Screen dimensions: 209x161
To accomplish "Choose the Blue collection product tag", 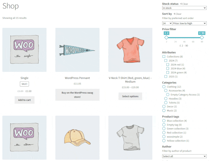I will click(164, 121).
